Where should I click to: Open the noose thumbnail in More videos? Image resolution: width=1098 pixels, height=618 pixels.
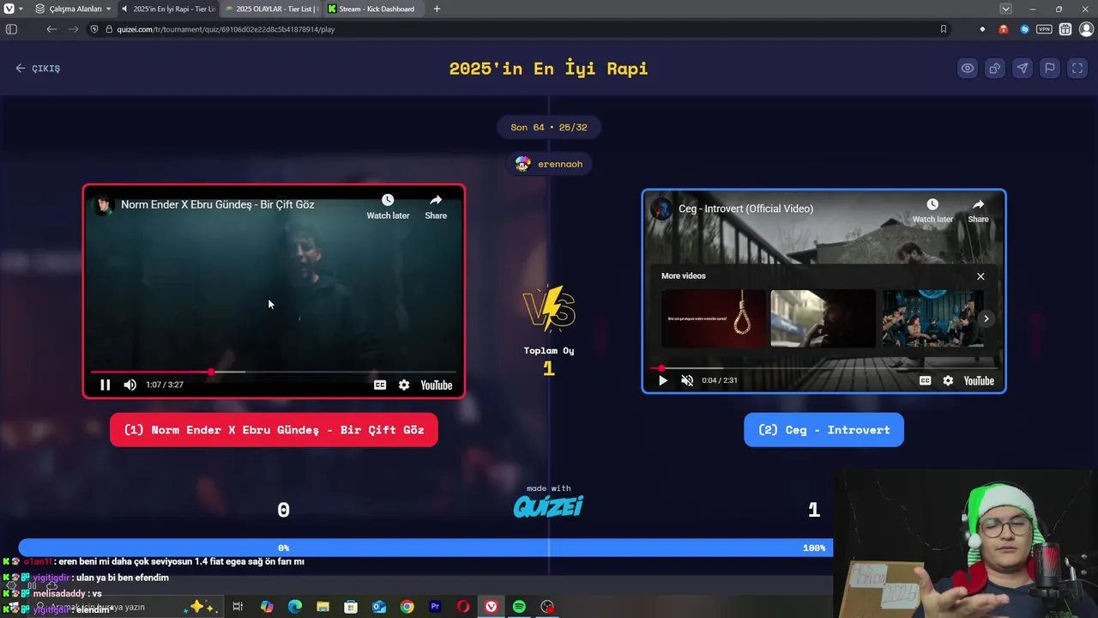point(714,318)
